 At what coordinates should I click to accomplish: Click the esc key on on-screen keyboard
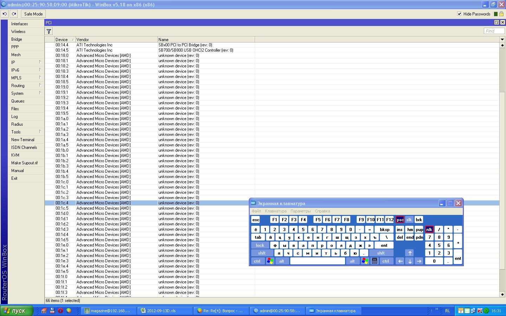tap(256, 219)
